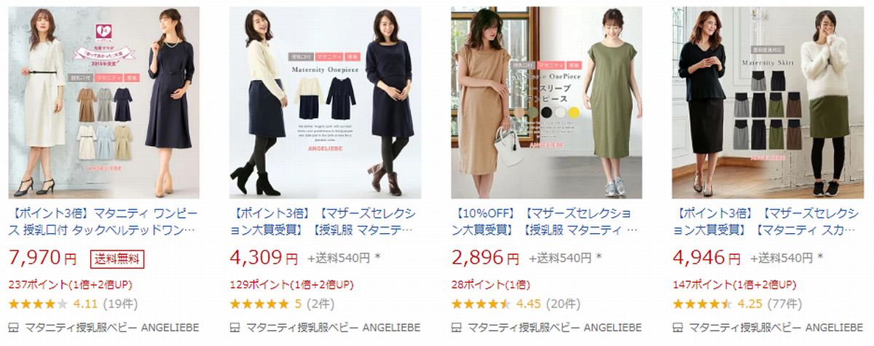Open the (19件) reviews link
This screenshot has width=874, height=346.
pyautogui.click(x=120, y=304)
